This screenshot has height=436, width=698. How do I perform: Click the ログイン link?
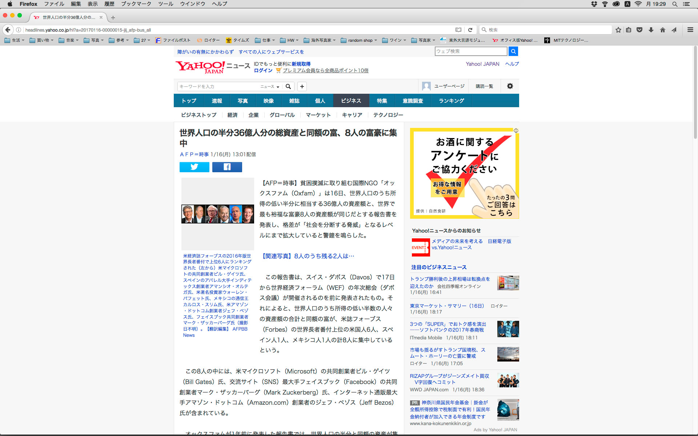pos(263,70)
